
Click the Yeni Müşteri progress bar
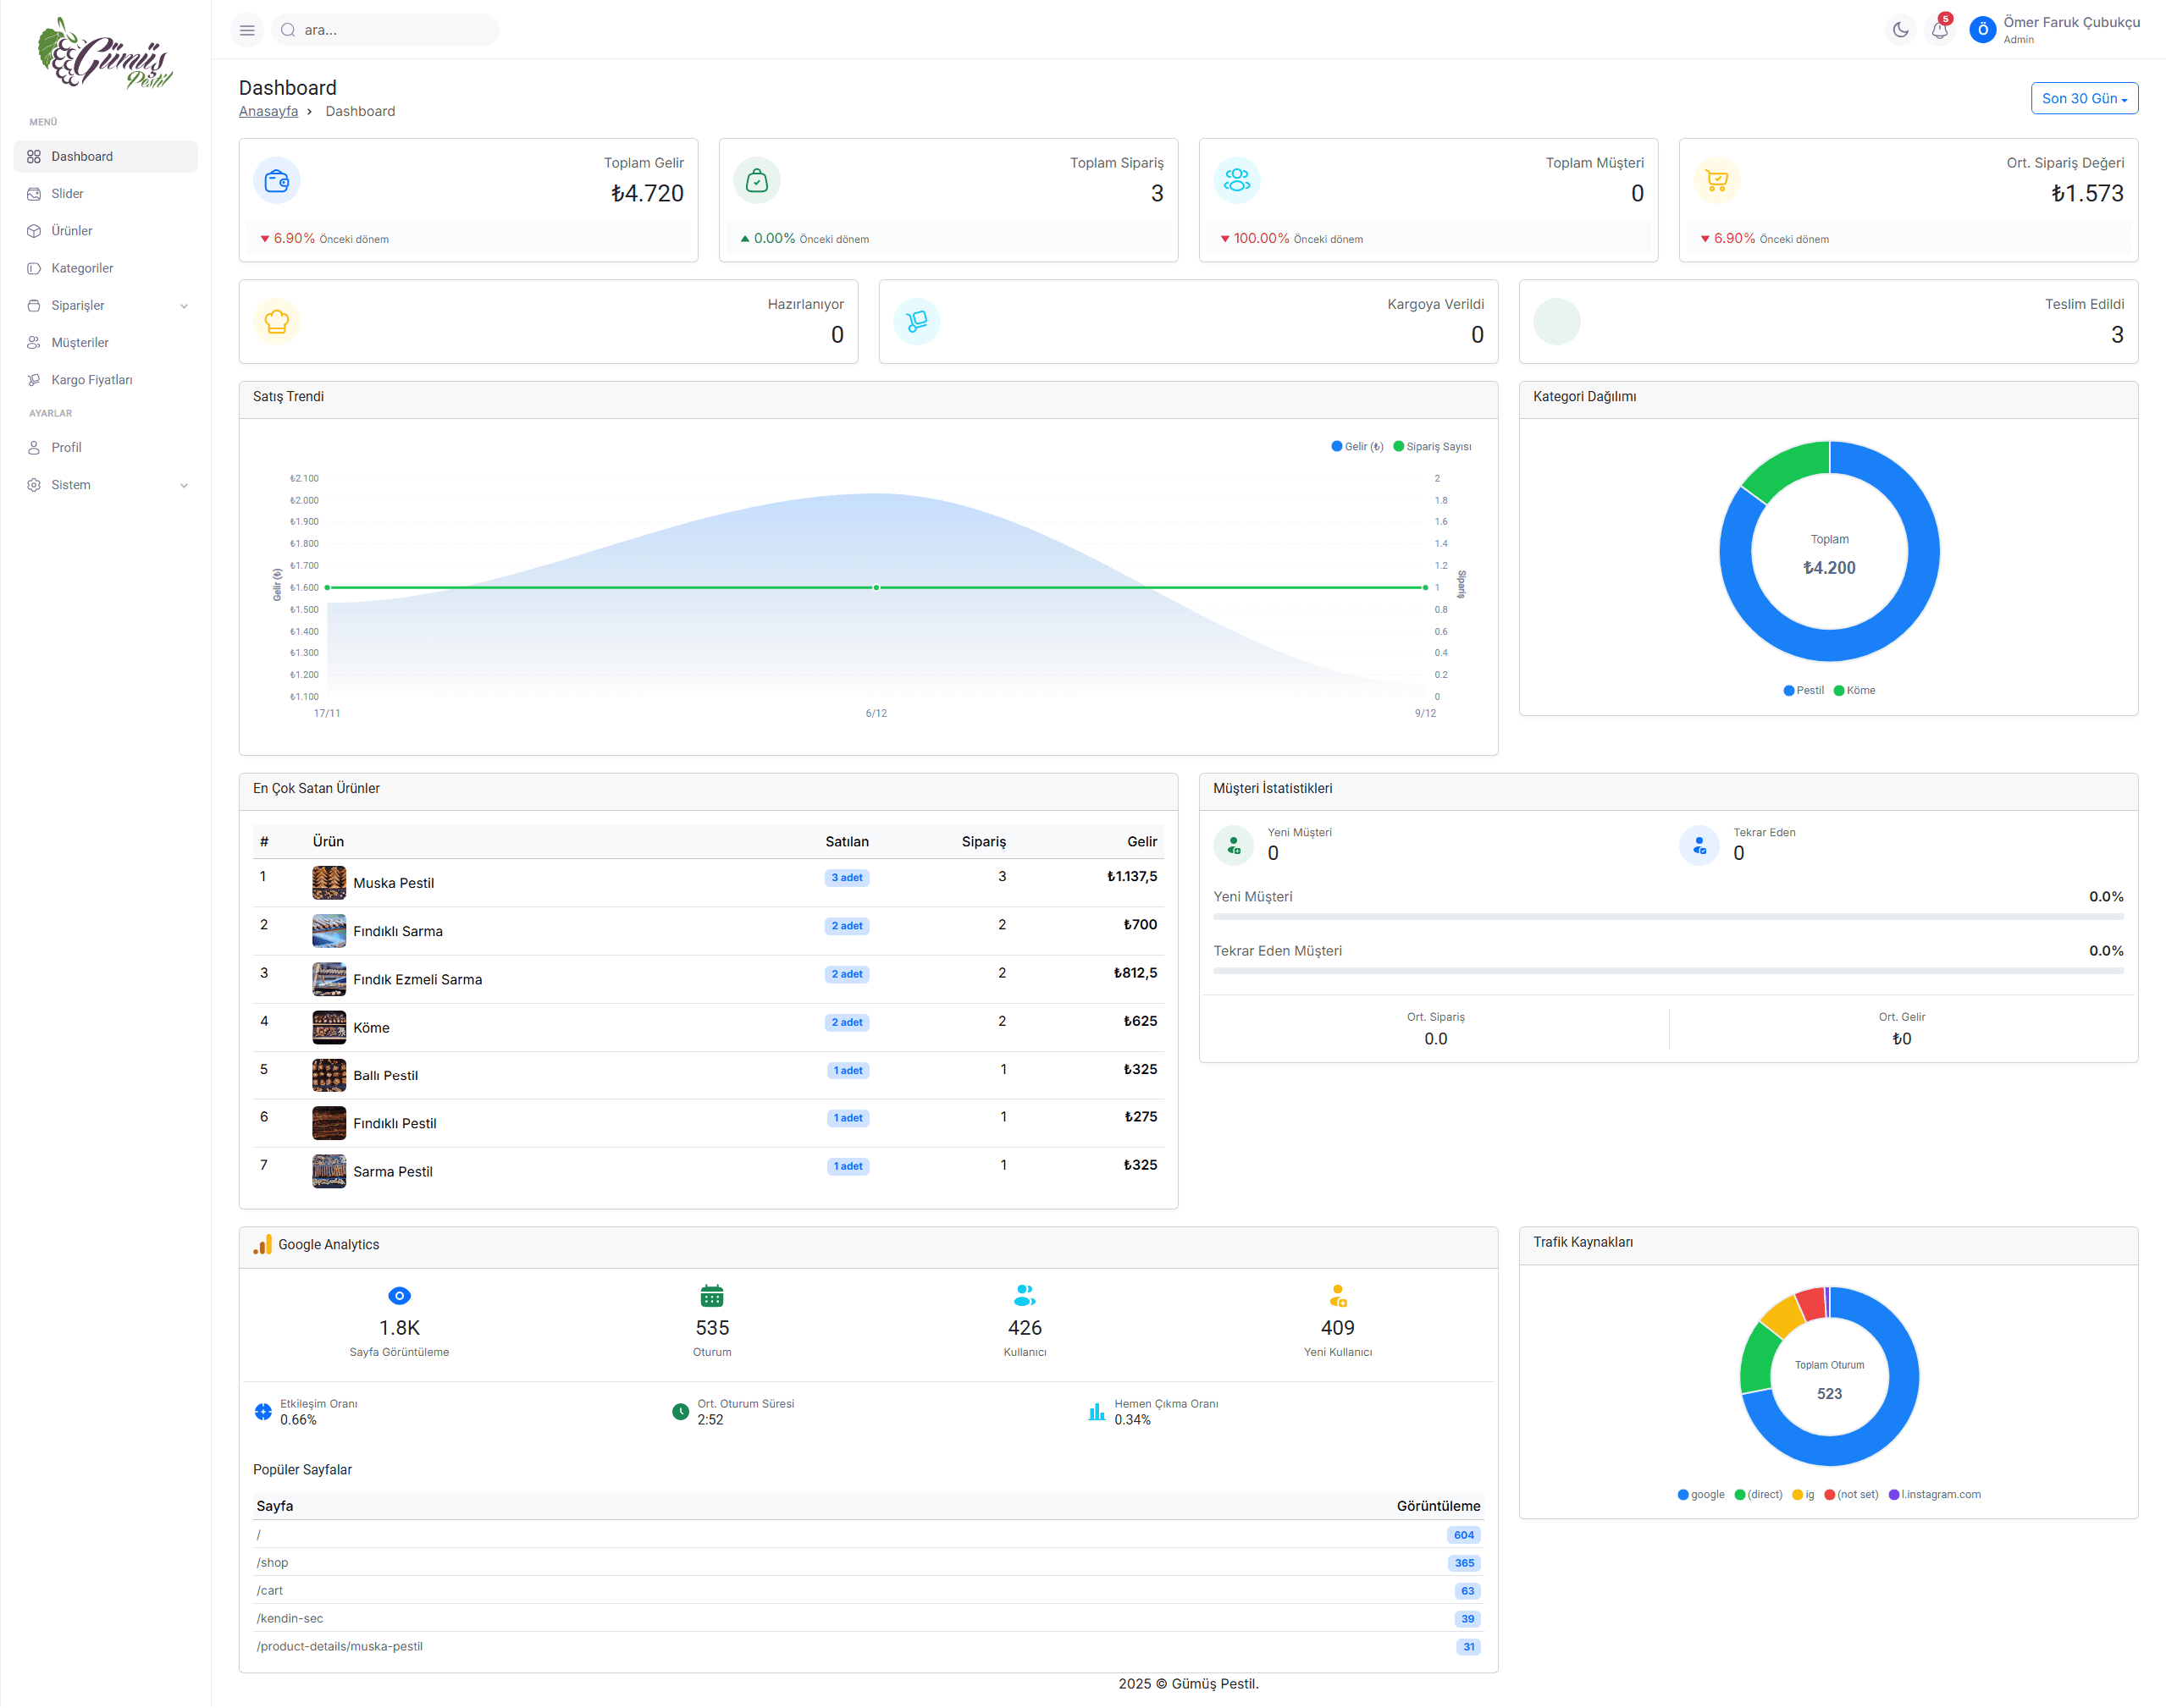(1668, 916)
